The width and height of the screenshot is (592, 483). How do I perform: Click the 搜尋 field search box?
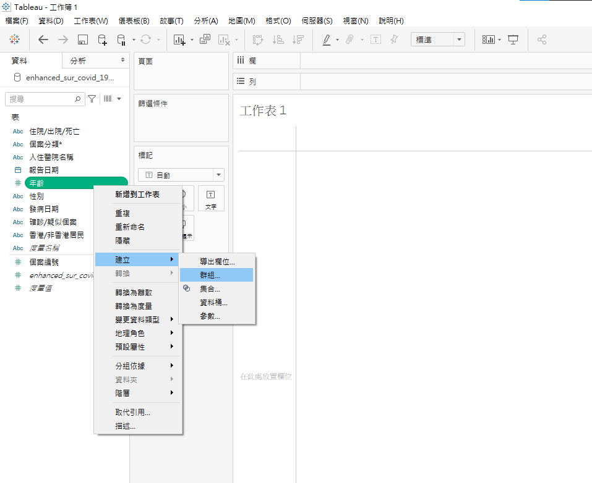(x=41, y=99)
